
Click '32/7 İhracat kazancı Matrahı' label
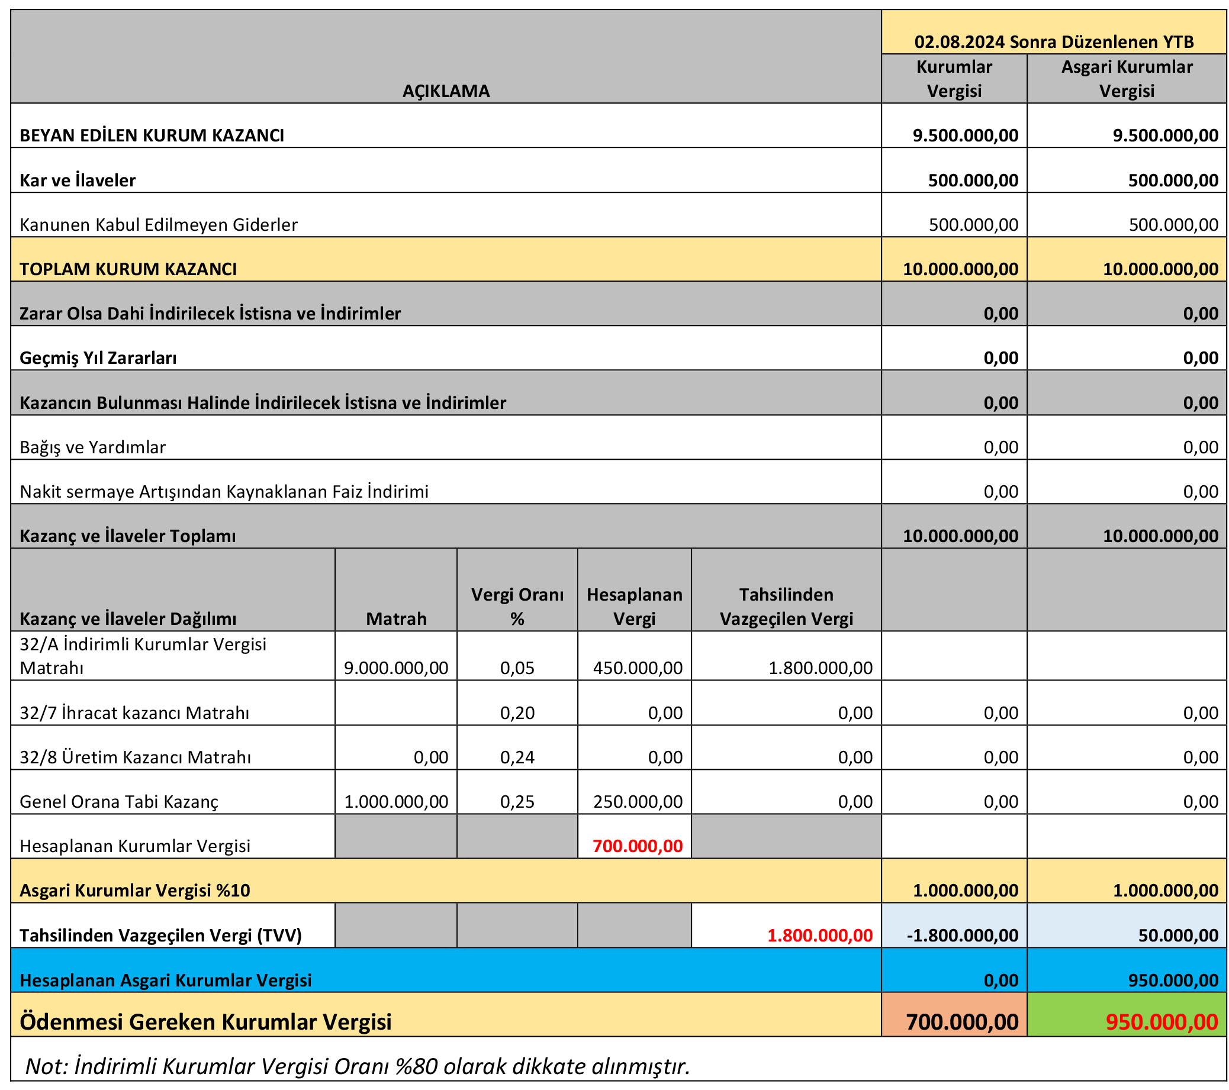point(134,712)
